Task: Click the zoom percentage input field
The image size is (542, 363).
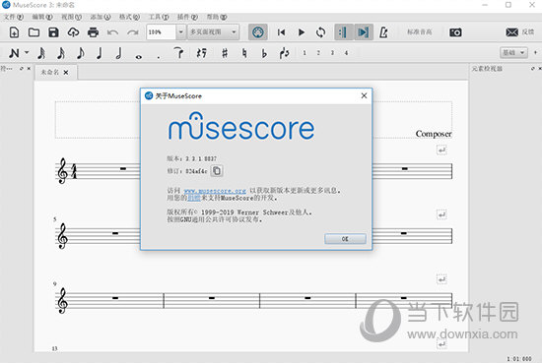Action: click(161, 32)
